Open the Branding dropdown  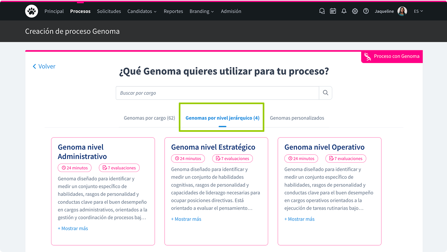coord(202,11)
